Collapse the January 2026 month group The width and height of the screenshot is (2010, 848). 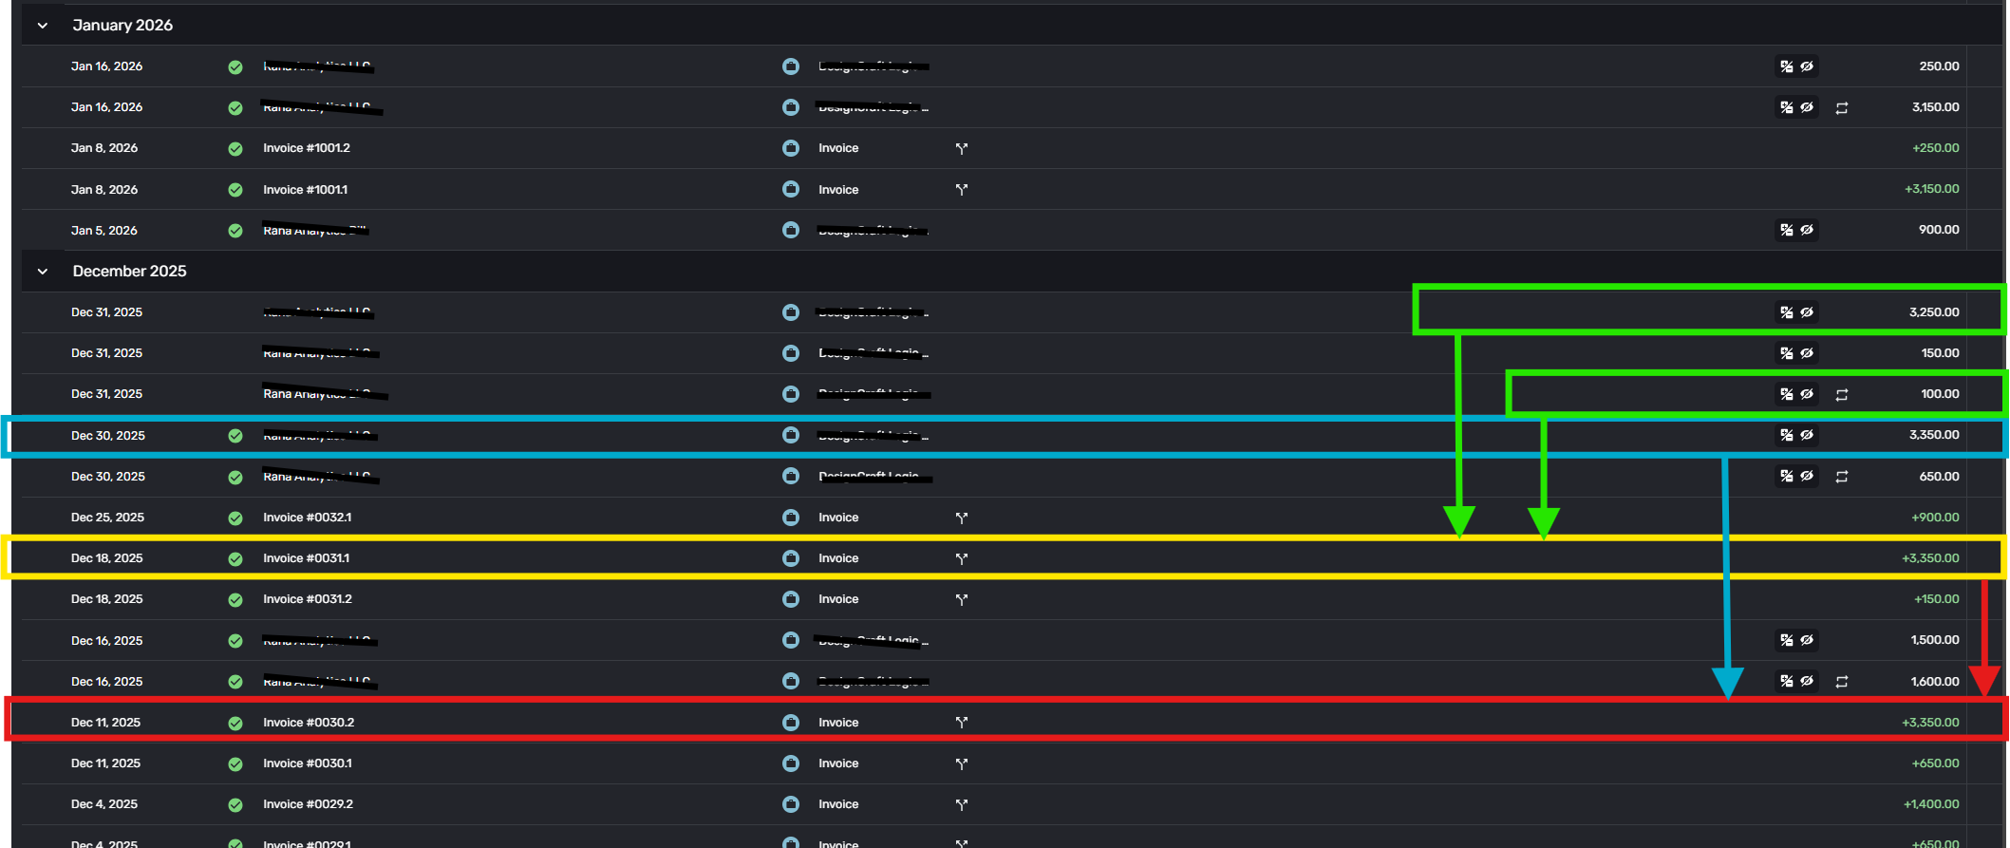[43, 26]
